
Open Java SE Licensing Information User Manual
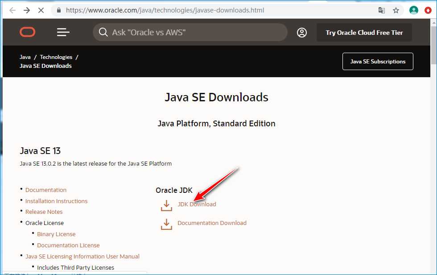coord(82,256)
